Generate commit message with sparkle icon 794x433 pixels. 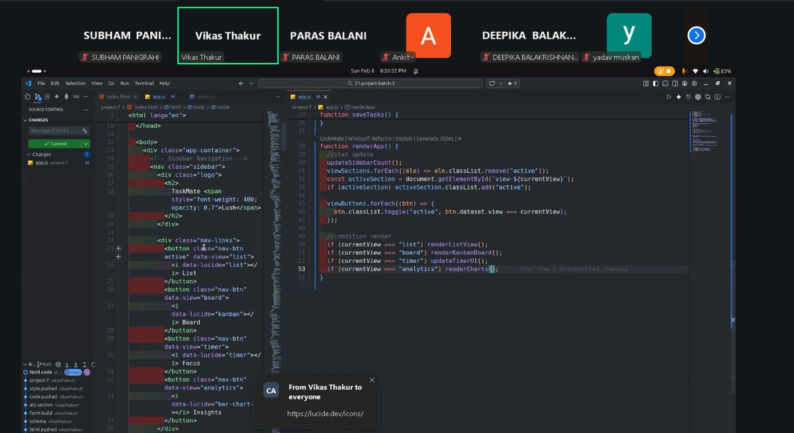click(85, 130)
